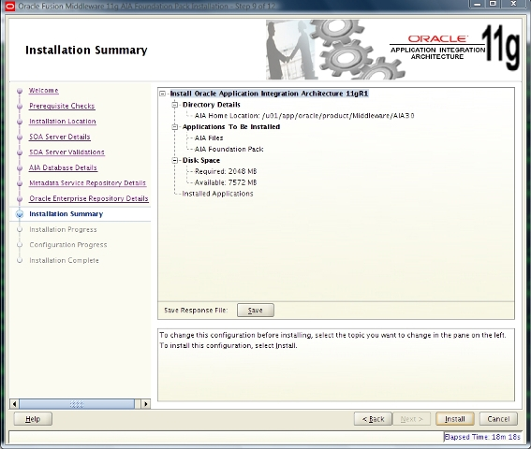Go to Prerequisite Checks step
Image resolution: width=531 pixels, height=449 pixels.
[62, 106]
